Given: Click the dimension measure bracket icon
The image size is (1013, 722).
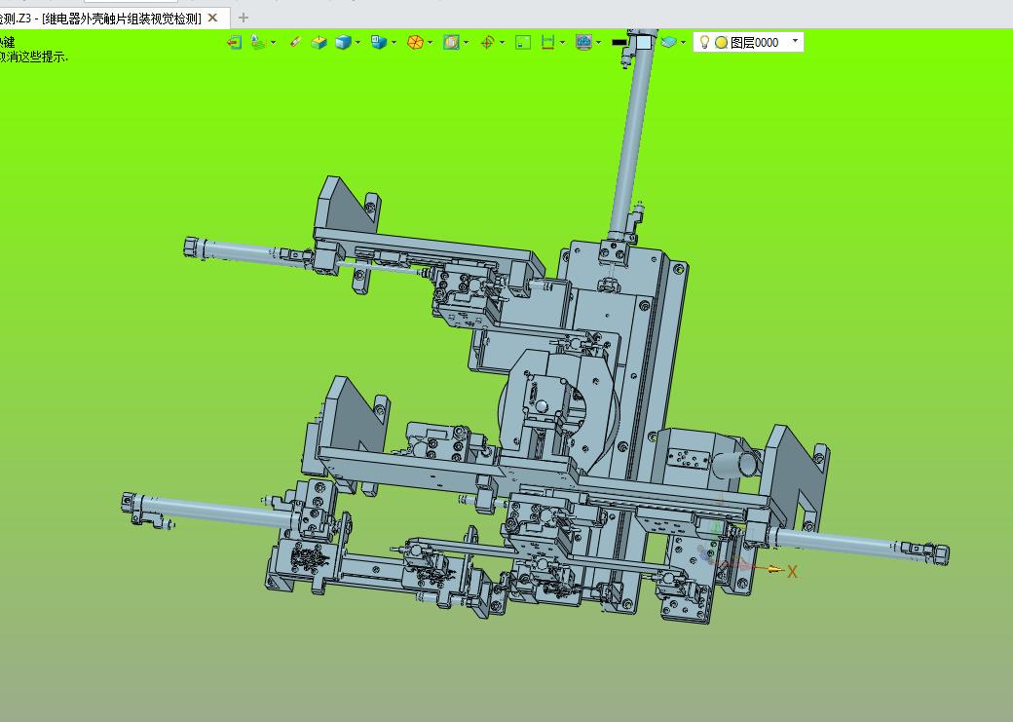Looking at the screenshot, I should point(547,42).
